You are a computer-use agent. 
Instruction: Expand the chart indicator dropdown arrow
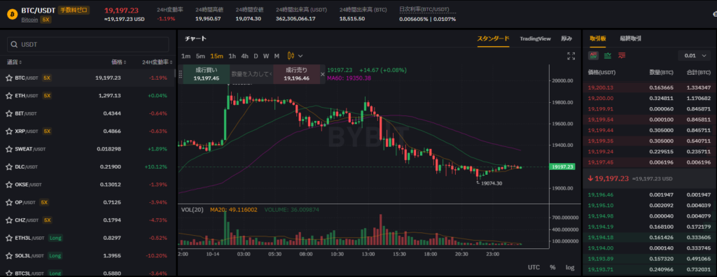pyautogui.click(x=300, y=56)
